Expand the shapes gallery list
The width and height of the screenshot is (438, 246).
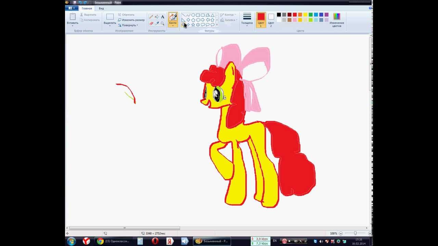[217, 25]
